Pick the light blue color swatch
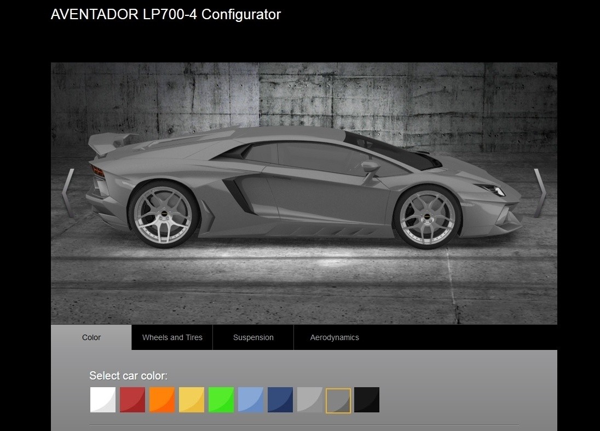The width and height of the screenshot is (600, 431). (251, 400)
